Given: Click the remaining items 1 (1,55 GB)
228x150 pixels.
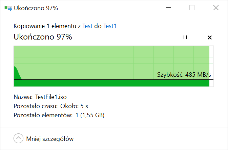Looking at the screenshot, I should (90, 115).
